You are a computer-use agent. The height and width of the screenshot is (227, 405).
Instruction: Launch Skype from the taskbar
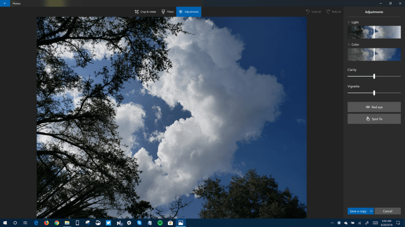pyautogui.click(x=139, y=223)
